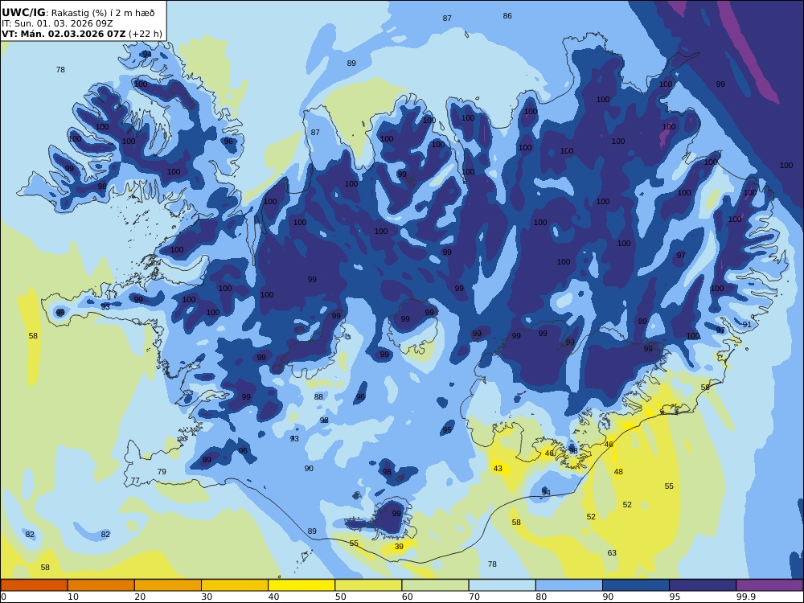Click the orange 10–20 legend swatch
Image resolution: width=804 pixels, height=603 pixels.
click(x=101, y=585)
